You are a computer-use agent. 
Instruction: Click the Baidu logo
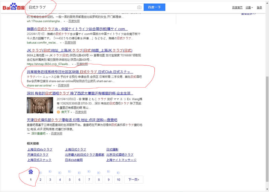pyautogui.click(x=14, y=7)
